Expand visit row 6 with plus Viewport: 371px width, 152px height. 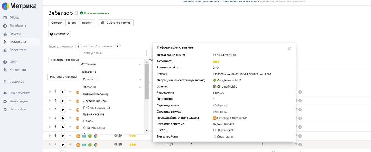coord(50,135)
